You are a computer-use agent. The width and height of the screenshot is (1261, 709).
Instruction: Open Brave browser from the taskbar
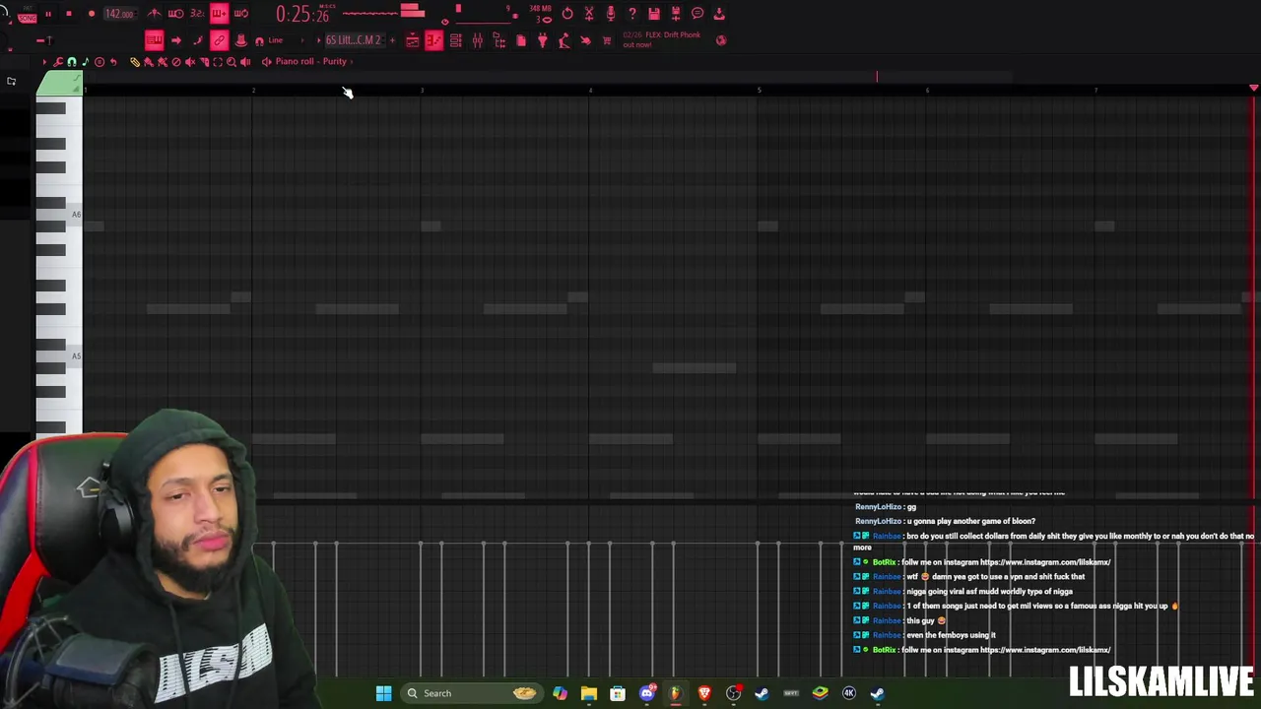coord(704,693)
